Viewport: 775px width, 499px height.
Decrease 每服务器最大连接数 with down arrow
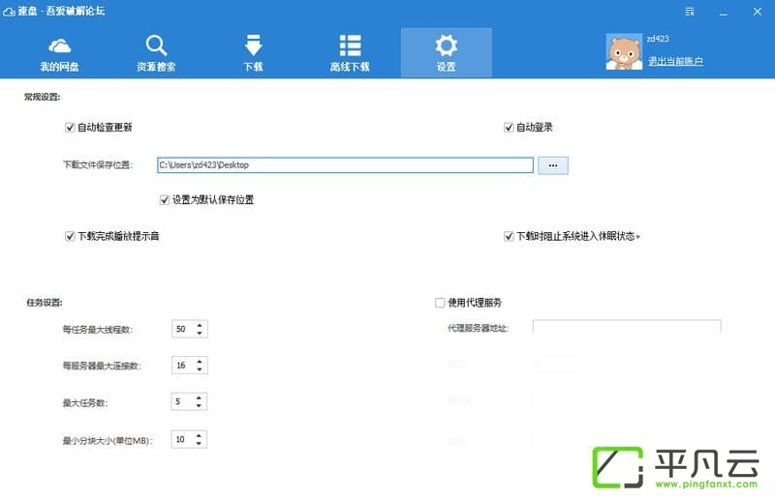[x=200, y=369]
